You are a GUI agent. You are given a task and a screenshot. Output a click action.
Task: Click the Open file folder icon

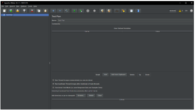[18, 11]
